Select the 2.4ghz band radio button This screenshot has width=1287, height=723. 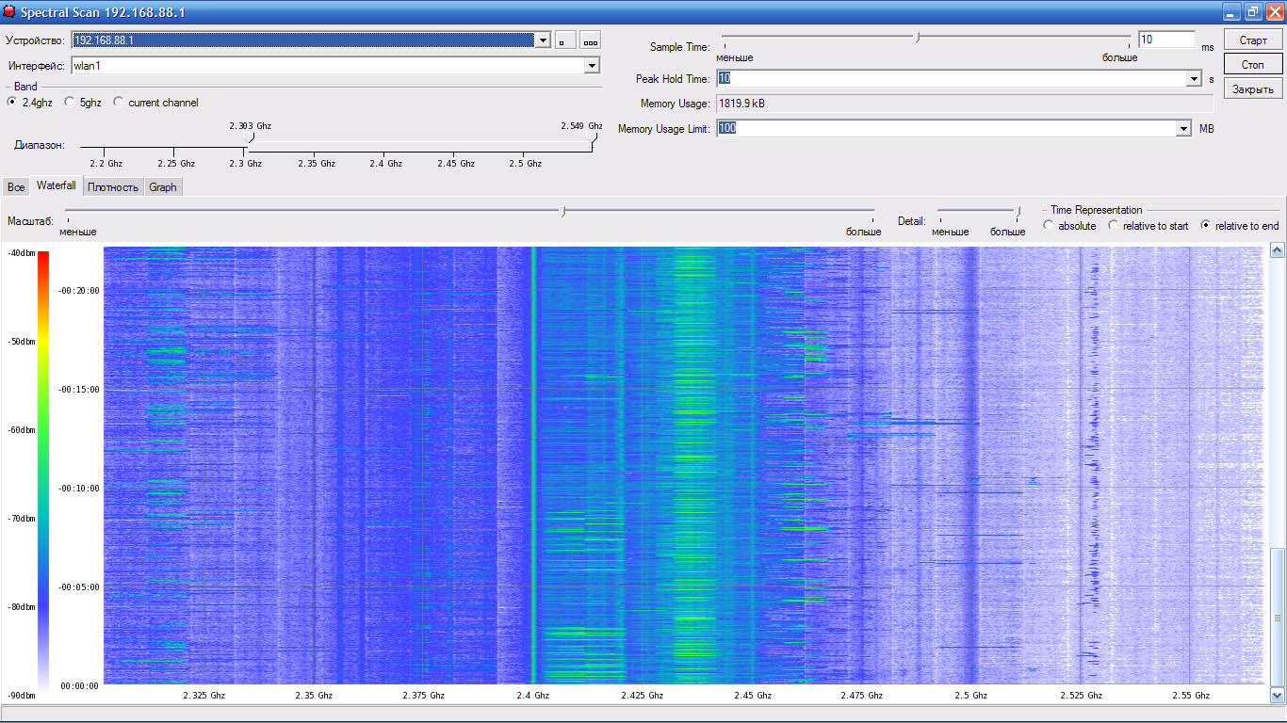tap(12, 102)
